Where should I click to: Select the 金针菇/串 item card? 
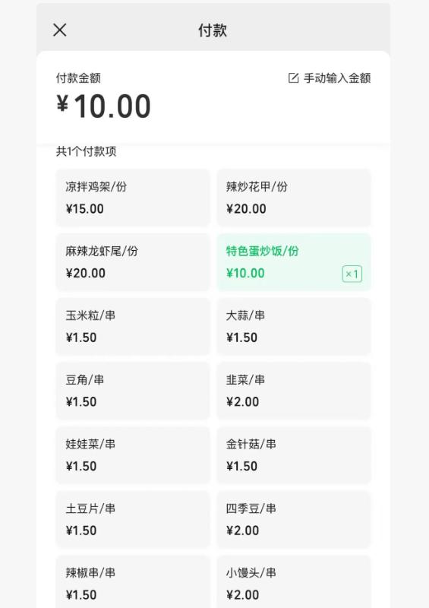click(294, 455)
